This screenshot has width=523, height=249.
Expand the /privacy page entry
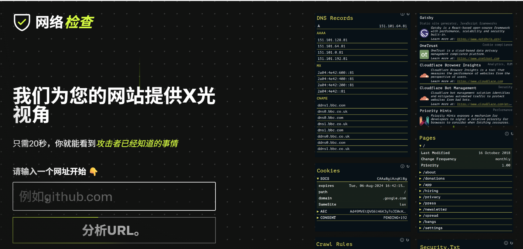tap(420, 197)
